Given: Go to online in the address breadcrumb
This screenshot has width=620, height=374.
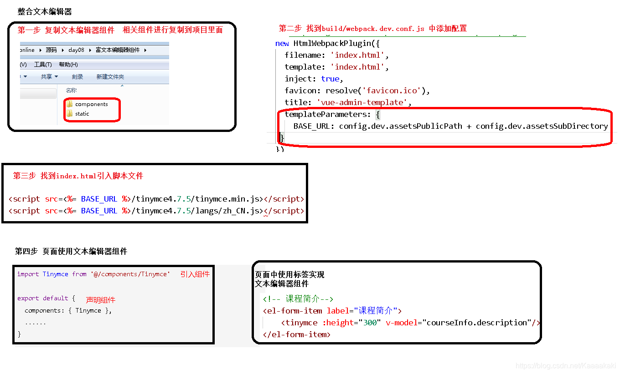Looking at the screenshot, I should (x=27, y=50).
